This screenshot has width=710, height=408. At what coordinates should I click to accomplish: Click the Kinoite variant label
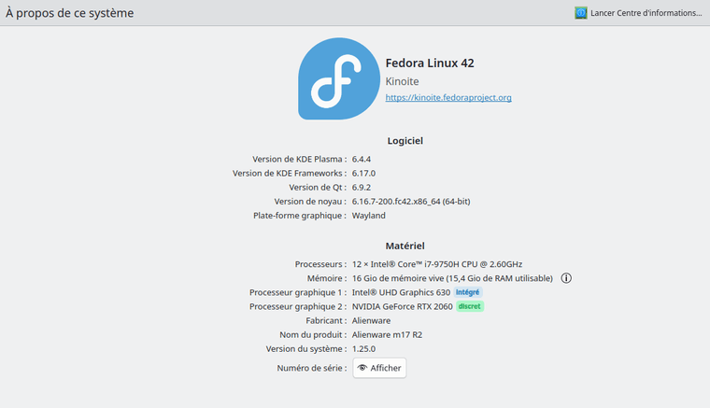pyautogui.click(x=402, y=81)
